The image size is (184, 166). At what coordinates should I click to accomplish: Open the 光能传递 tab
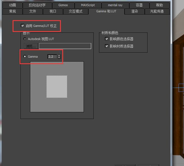[x=157, y=11]
